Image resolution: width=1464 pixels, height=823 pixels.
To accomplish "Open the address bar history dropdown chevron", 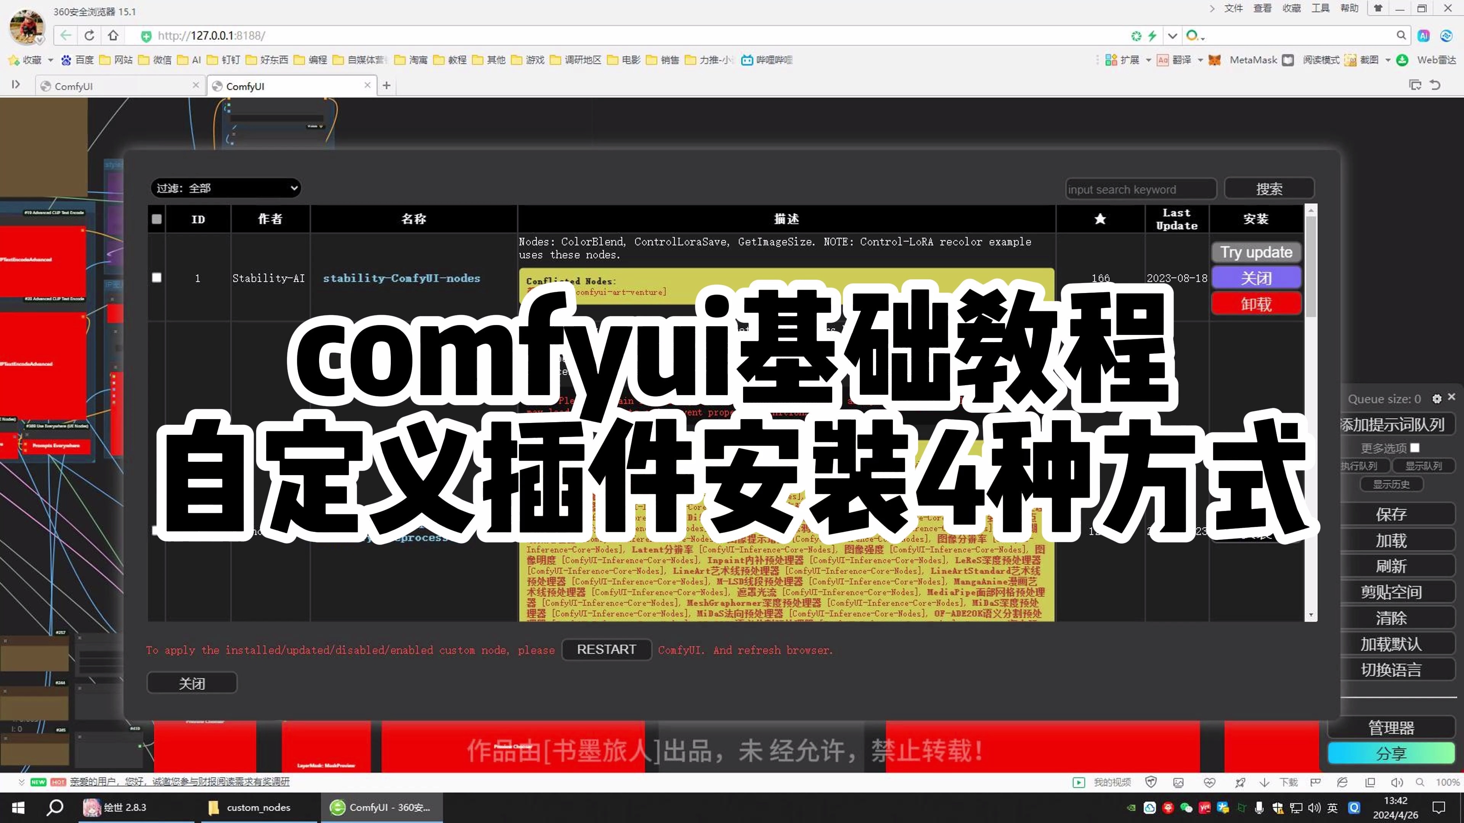I will point(1172,36).
